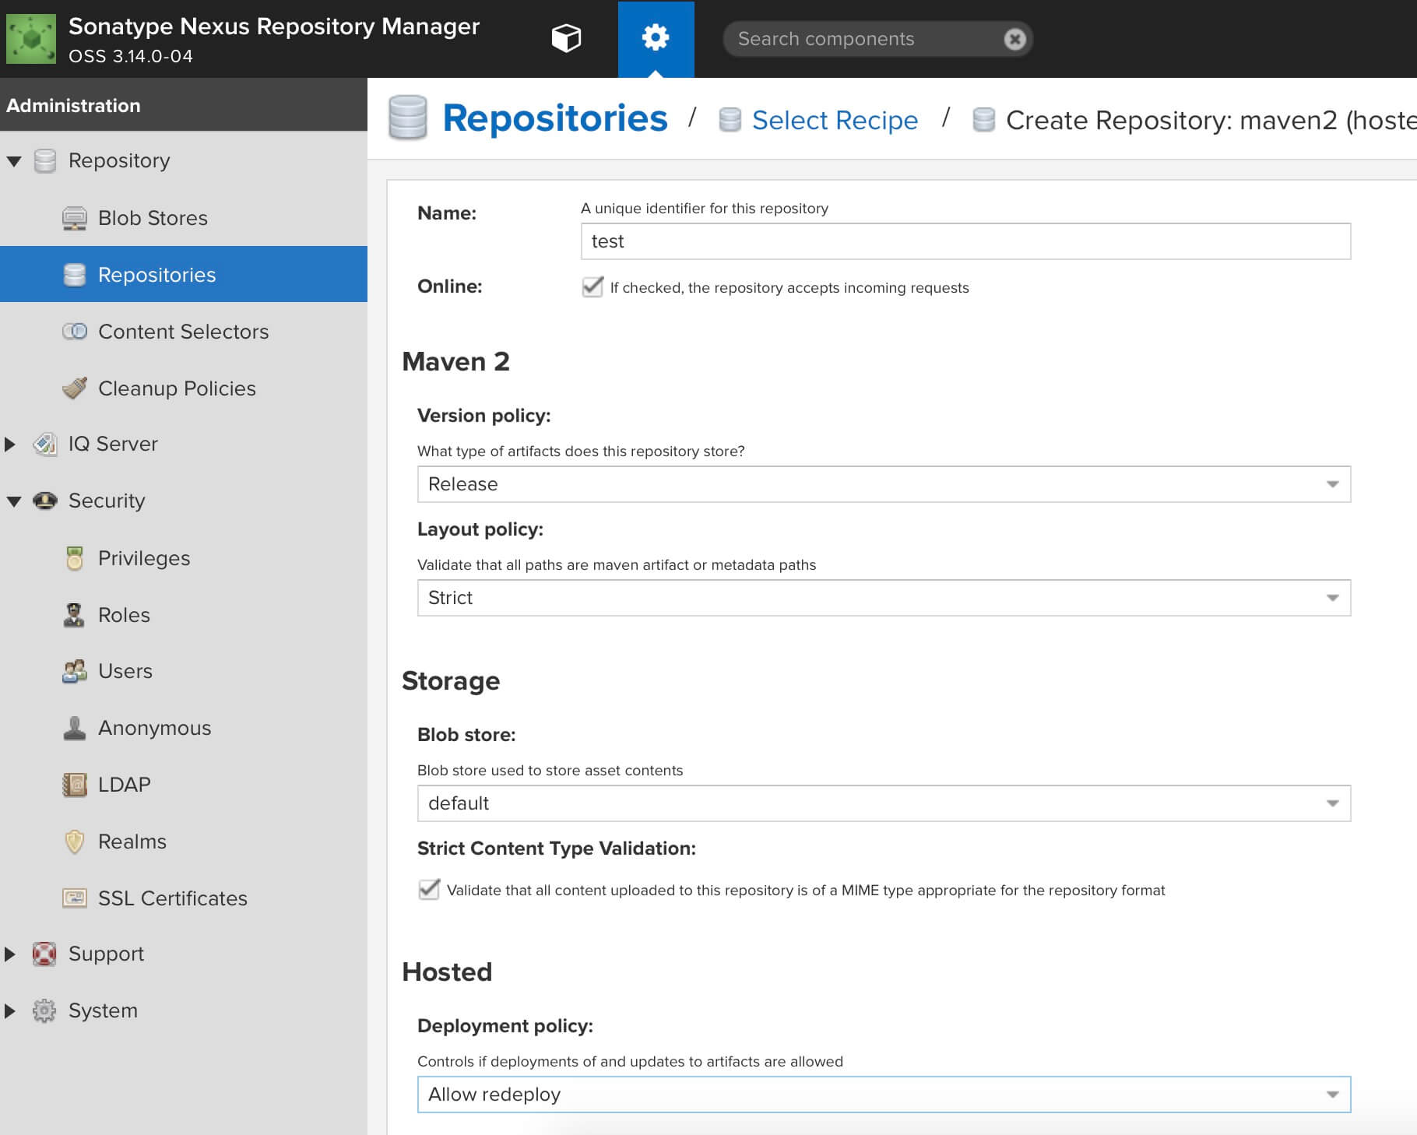Click the SSL Certificates icon

coord(75,898)
